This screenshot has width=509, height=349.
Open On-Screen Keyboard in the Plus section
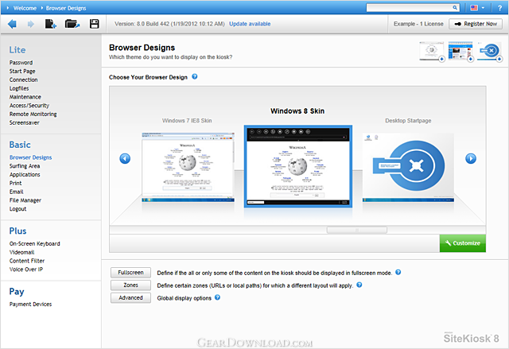[x=34, y=244]
